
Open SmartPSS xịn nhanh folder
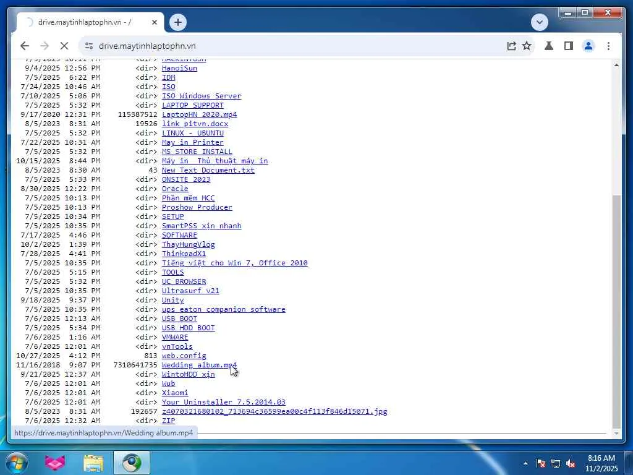coord(202,226)
